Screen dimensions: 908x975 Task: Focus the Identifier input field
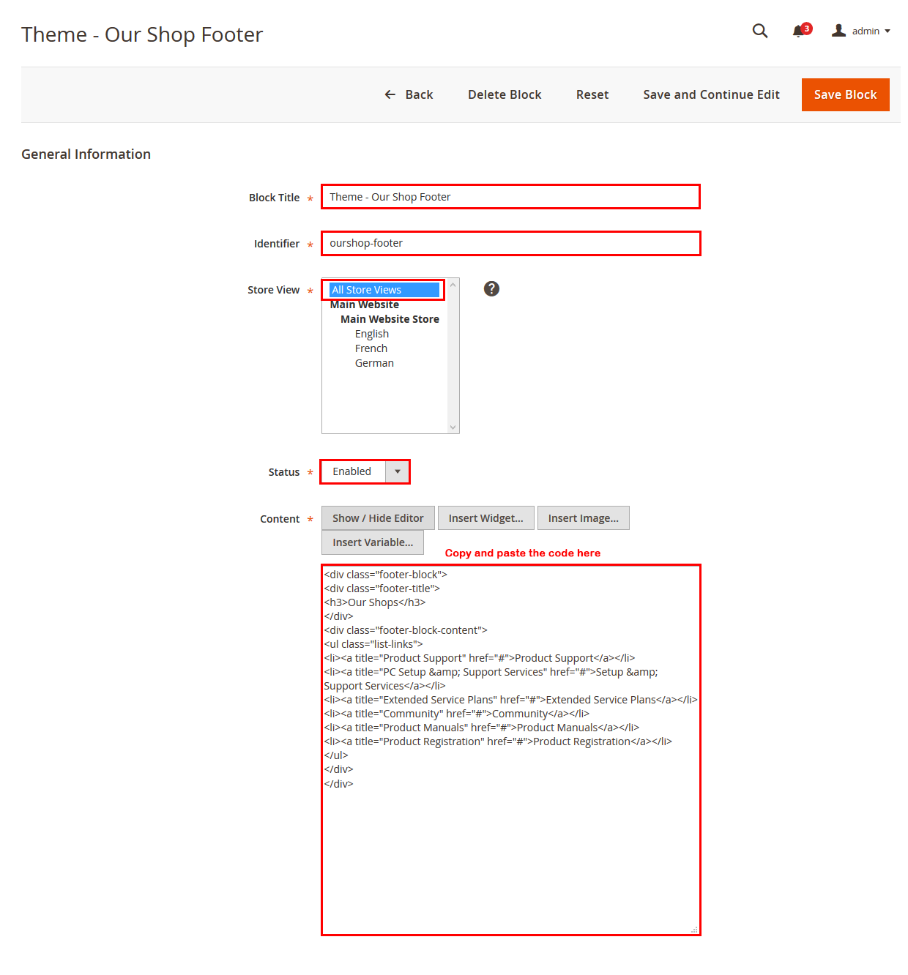click(510, 243)
